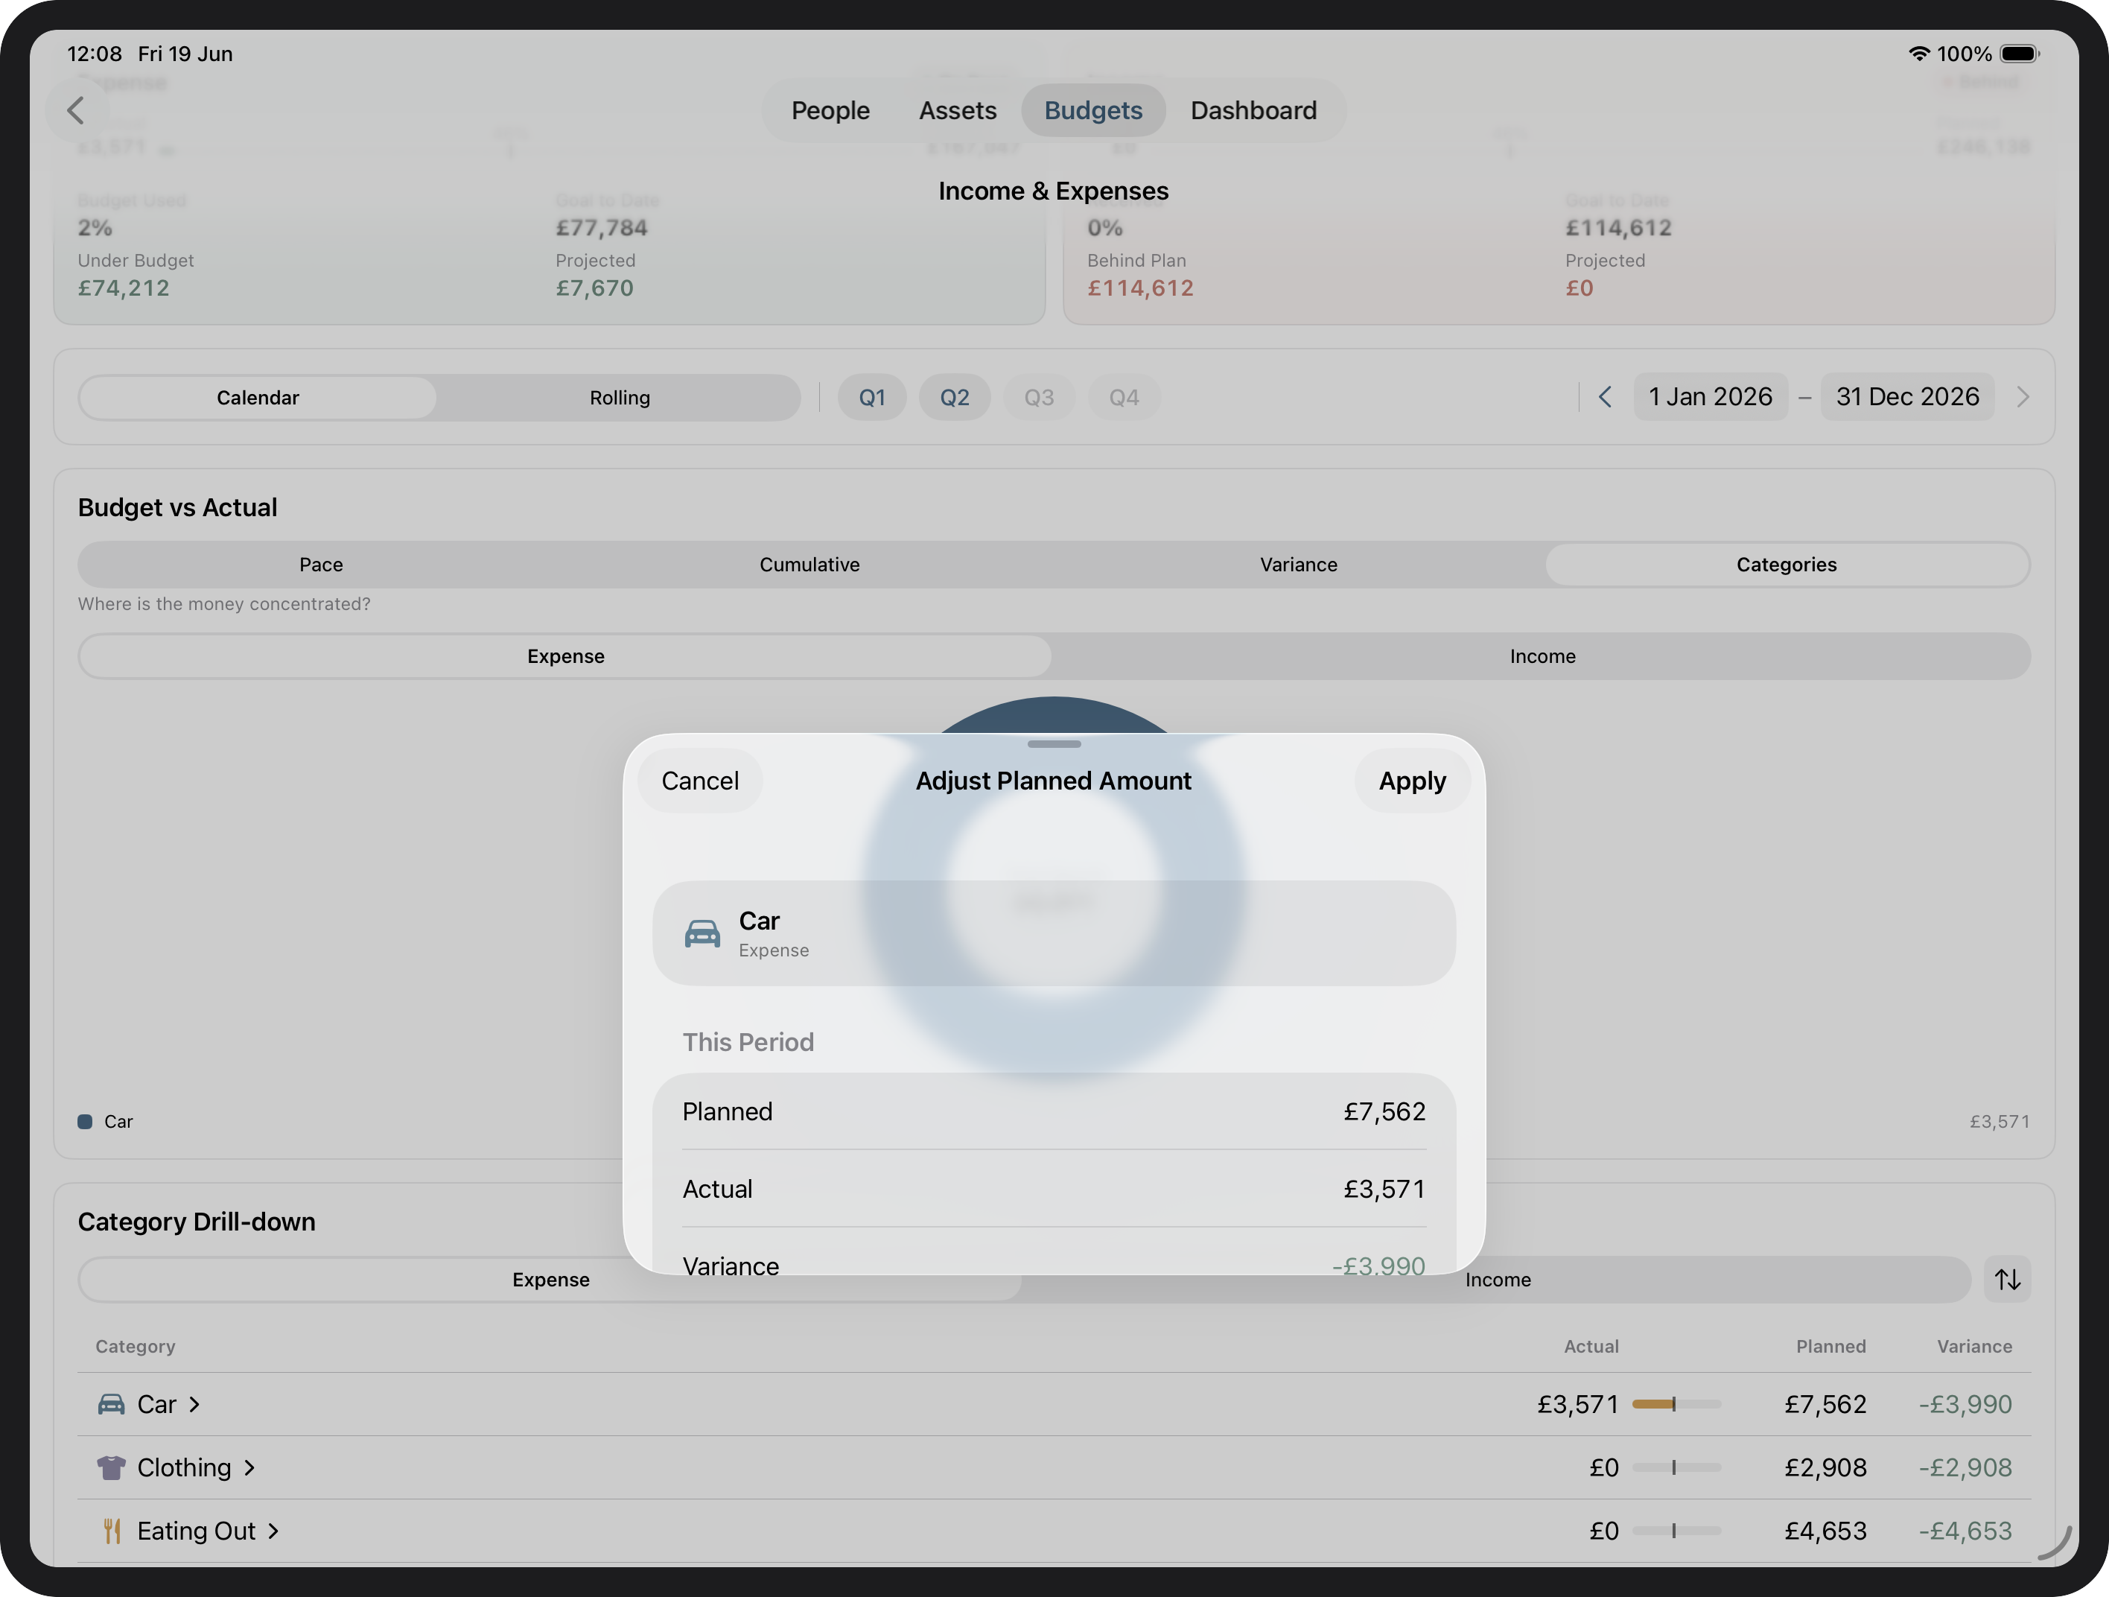The width and height of the screenshot is (2109, 1597).
Task: Cancel the Adjust Planned Amount sheet
Action: pyautogui.click(x=700, y=781)
